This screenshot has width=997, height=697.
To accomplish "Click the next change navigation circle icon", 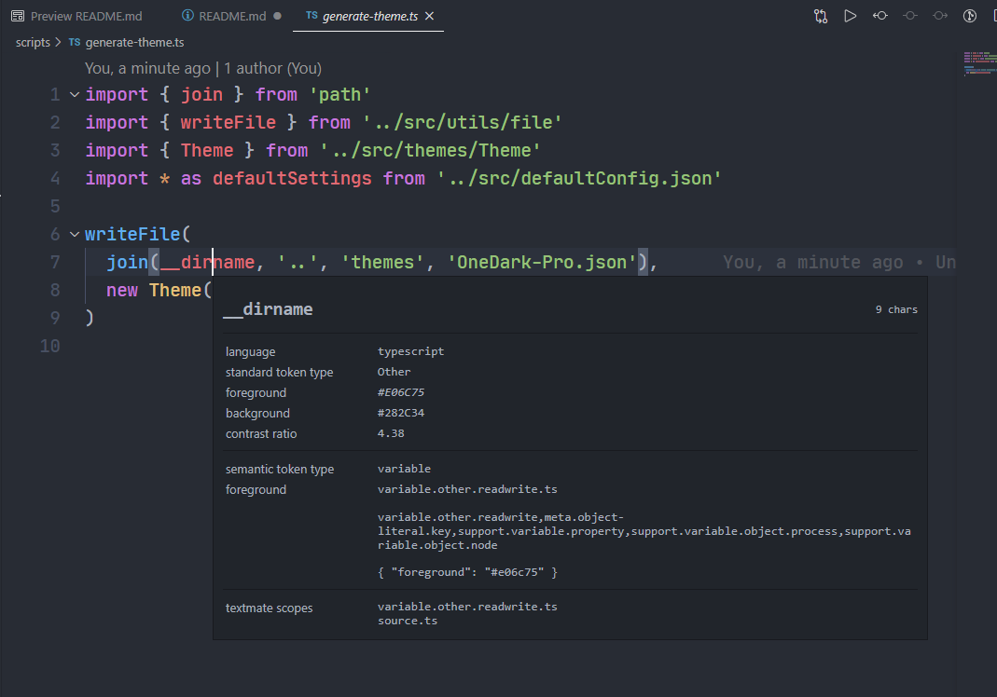I will pyautogui.click(x=940, y=16).
